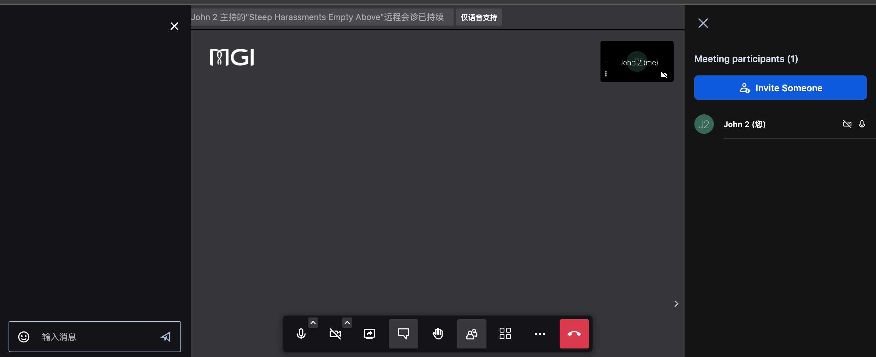The width and height of the screenshot is (876, 357).
Task: Toggle the participants panel button
Action: (x=472, y=334)
